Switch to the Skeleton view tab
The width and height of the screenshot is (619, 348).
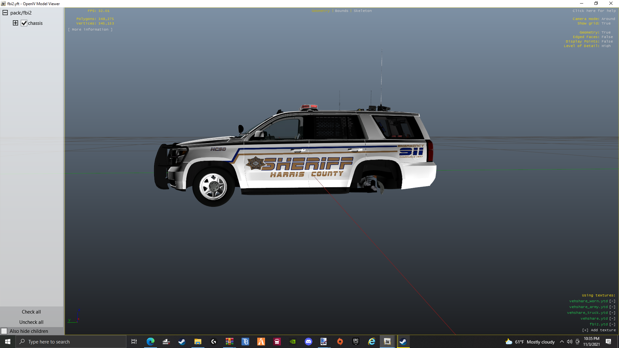(362, 11)
